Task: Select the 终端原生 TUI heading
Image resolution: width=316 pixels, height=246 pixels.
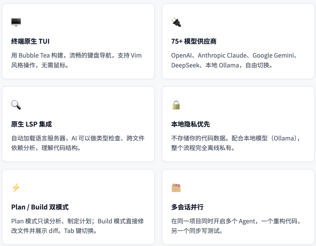Action: pos(30,41)
